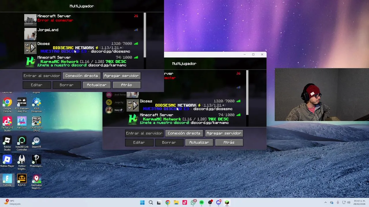369x207 pixels.
Task: Select GeoGuessr Steam Edition desktop icon
Action: [36, 182]
